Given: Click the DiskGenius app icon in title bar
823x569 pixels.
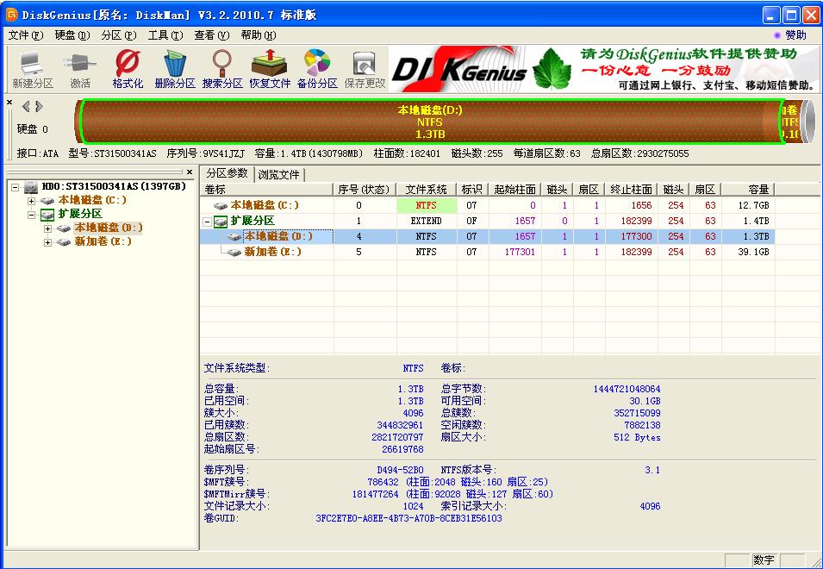Looking at the screenshot, I should coord(11,15).
